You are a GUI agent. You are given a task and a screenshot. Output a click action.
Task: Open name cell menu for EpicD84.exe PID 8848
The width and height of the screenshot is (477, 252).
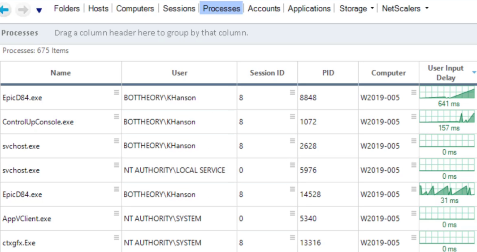(117, 92)
